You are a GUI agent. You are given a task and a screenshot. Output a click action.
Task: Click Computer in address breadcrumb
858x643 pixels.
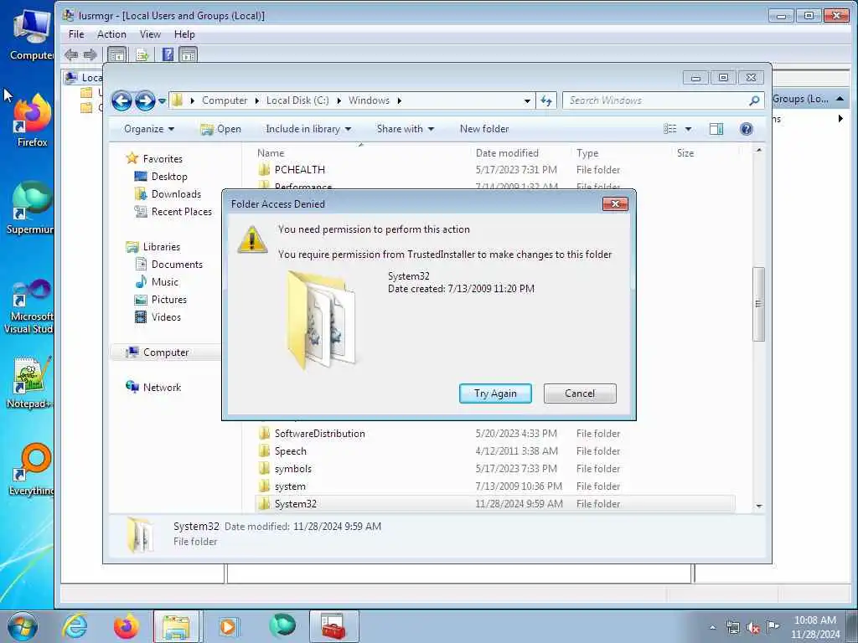(225, 100)
